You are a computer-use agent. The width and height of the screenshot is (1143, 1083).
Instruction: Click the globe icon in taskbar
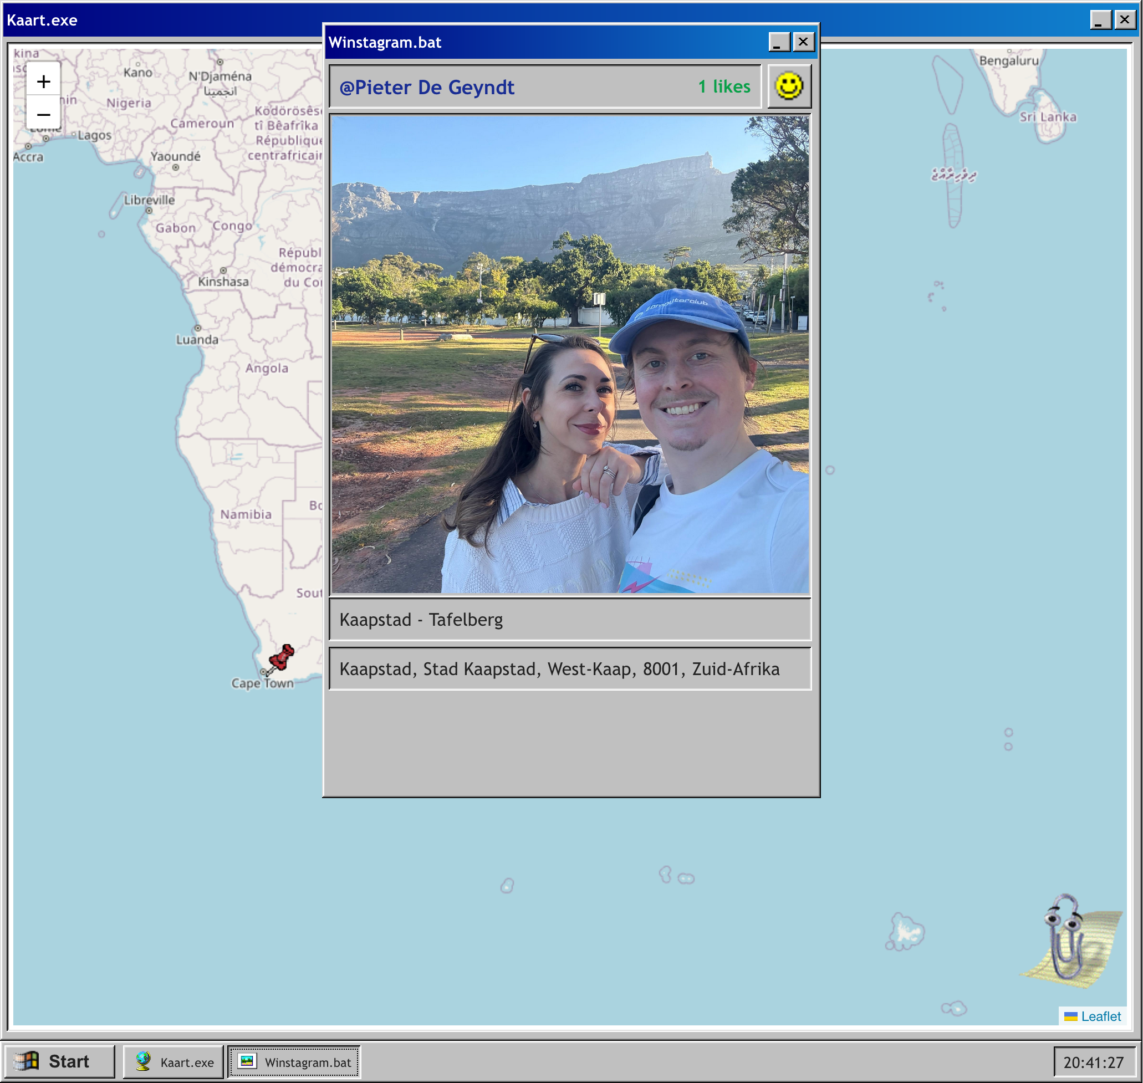click(x=143, y=1061)
